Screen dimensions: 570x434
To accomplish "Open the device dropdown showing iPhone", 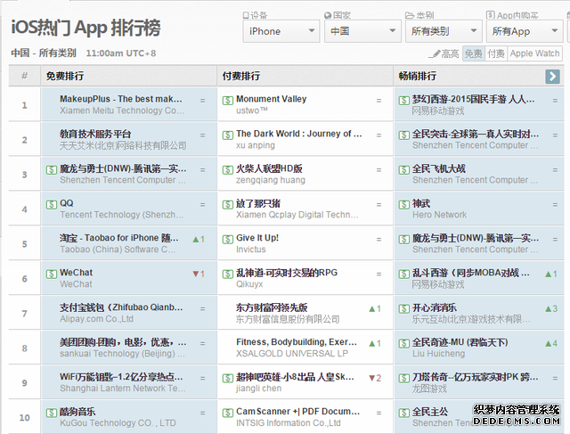I will coord(281,31).
